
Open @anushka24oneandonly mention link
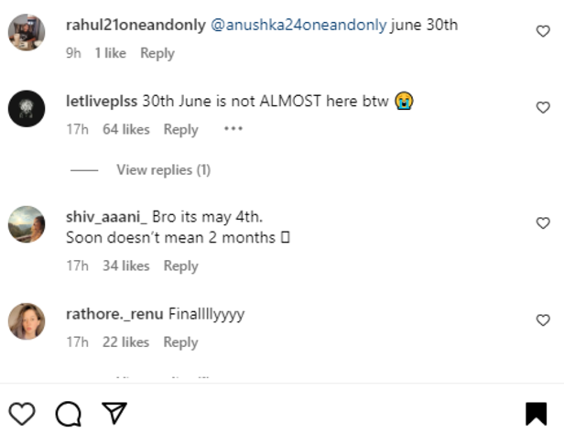pyautogui.click(x=299, y=25)
